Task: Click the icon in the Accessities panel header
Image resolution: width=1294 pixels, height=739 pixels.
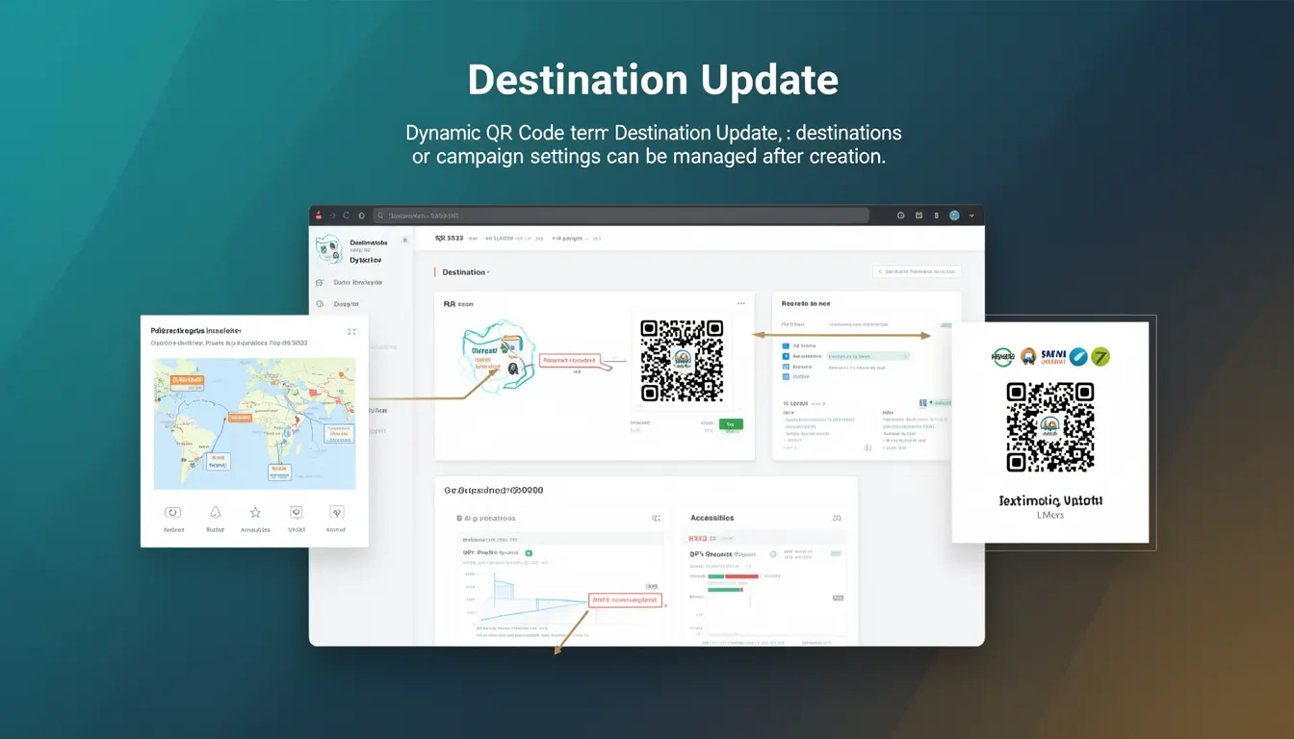Action: (837, 518)
